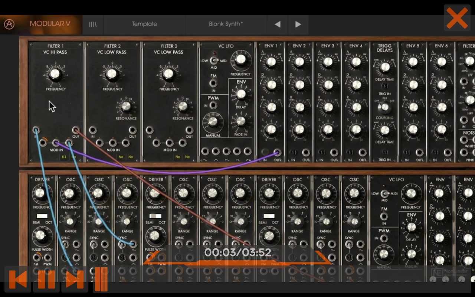Screen dimensions: 475x297
Task: Click the ENV 2 OUT jack
Action: click(305, 152)
